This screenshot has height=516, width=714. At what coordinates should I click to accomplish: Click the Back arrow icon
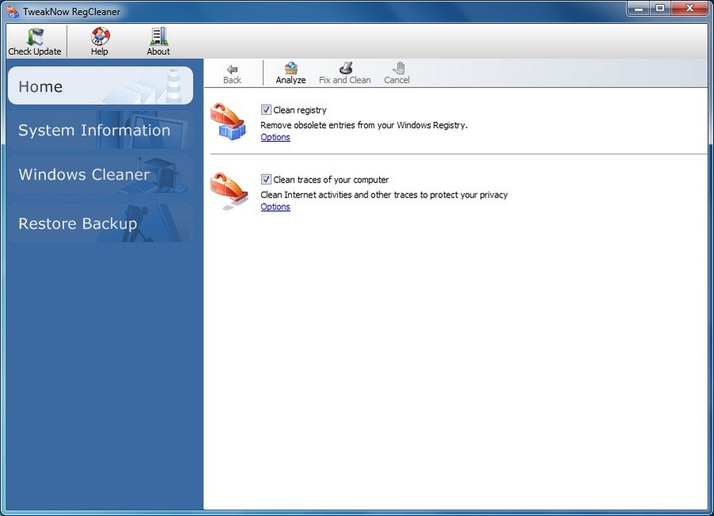coord(232,69)
